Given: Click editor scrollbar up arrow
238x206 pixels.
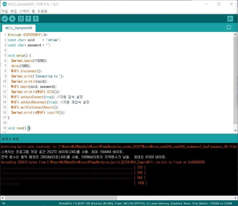Looking at the screenshot, I should pyautogui.click(x=235, y=34).
